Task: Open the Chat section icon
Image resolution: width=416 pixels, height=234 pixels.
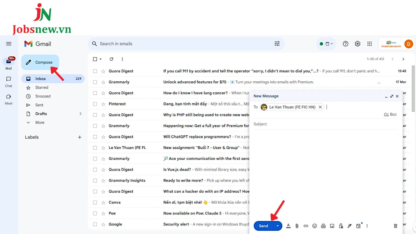Action: click(x=9, y=79)
